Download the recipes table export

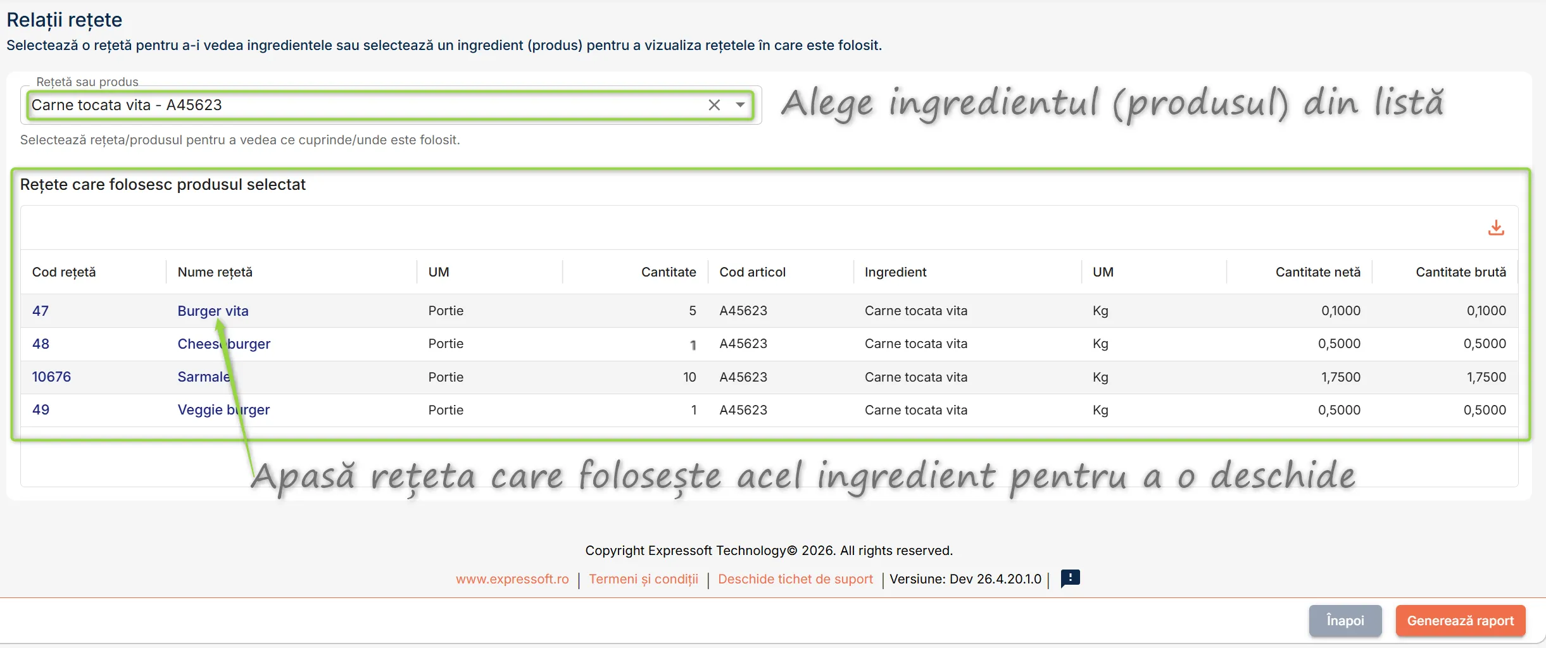coord(1496,228)
